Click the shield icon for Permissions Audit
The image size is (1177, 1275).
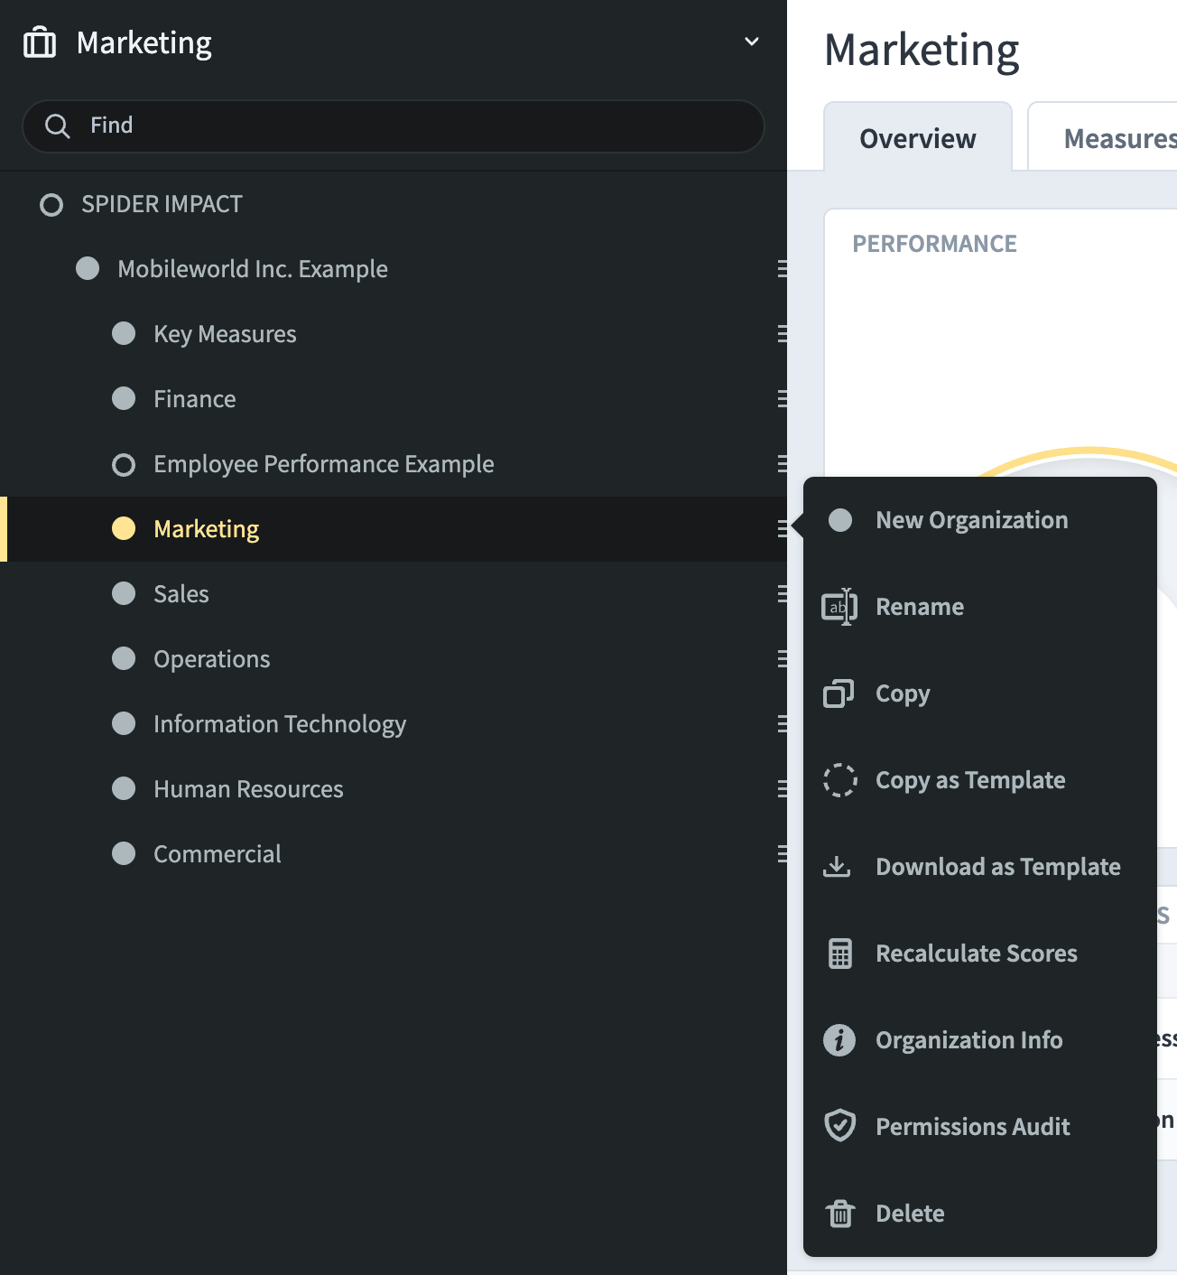click(839, 1126)
